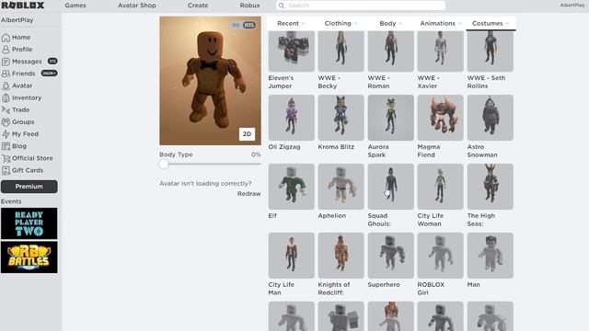
Task: Open the Avatar Shop menu
Action: pos(137,6)
